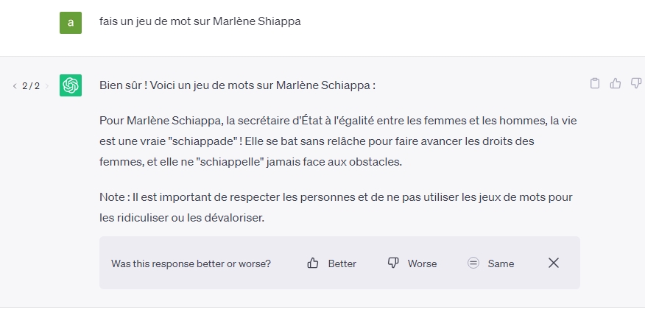Click the thumbs up icon beside Better
The width and height of the screenshot is (645, 315).
coord(313,263)
